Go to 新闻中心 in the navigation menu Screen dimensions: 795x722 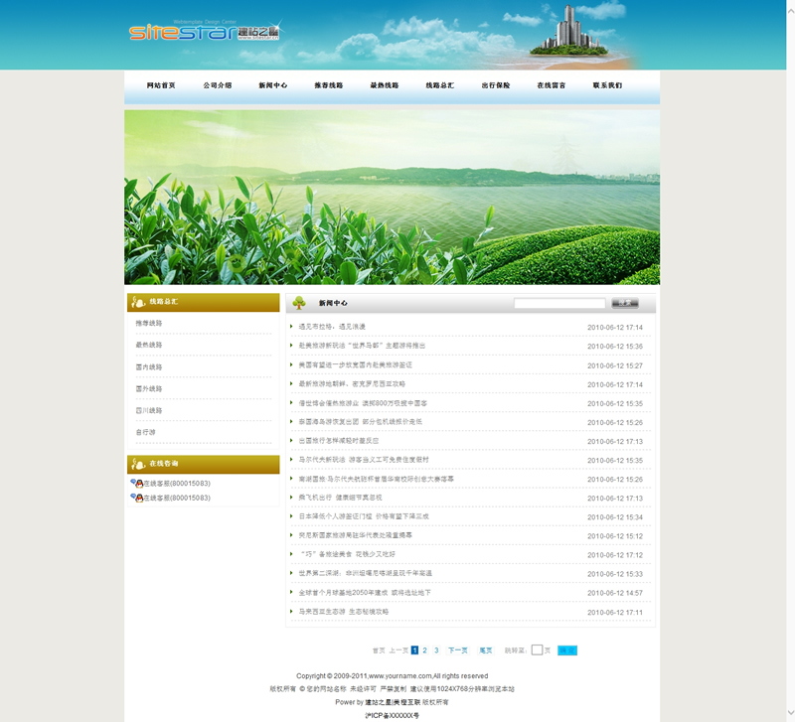273,85
